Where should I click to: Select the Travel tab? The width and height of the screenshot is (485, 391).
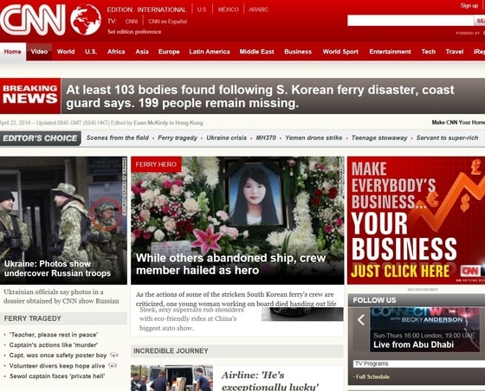click(455, 52)
